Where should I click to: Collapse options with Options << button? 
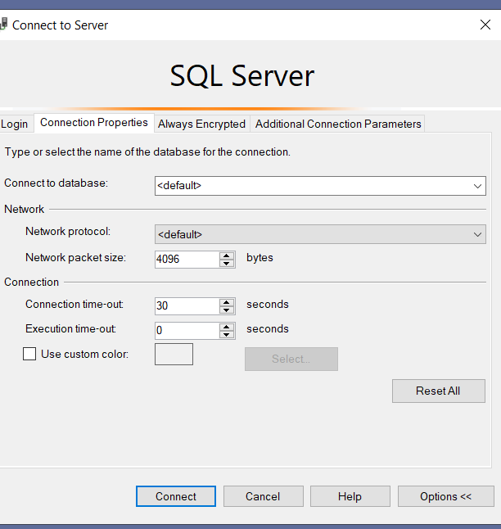point(446,496)
